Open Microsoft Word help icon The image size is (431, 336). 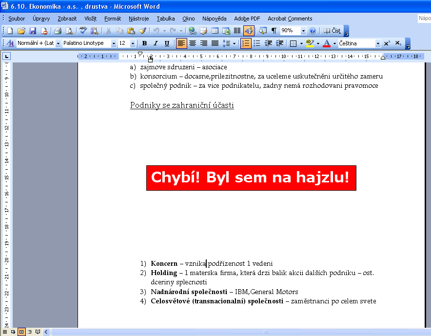(x=313, y=31)
